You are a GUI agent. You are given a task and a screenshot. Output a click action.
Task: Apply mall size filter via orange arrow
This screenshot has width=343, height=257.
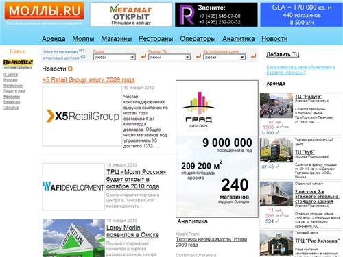pyautogui.click(x=198, y=56)
